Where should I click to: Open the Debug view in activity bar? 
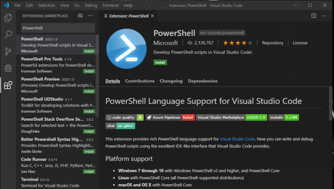(x=8, y=68)
